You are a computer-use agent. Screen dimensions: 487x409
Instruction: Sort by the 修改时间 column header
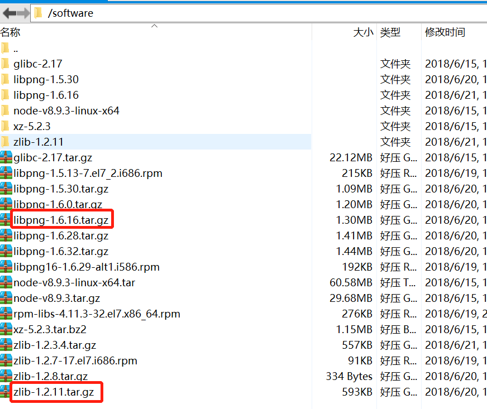[445, 32]
